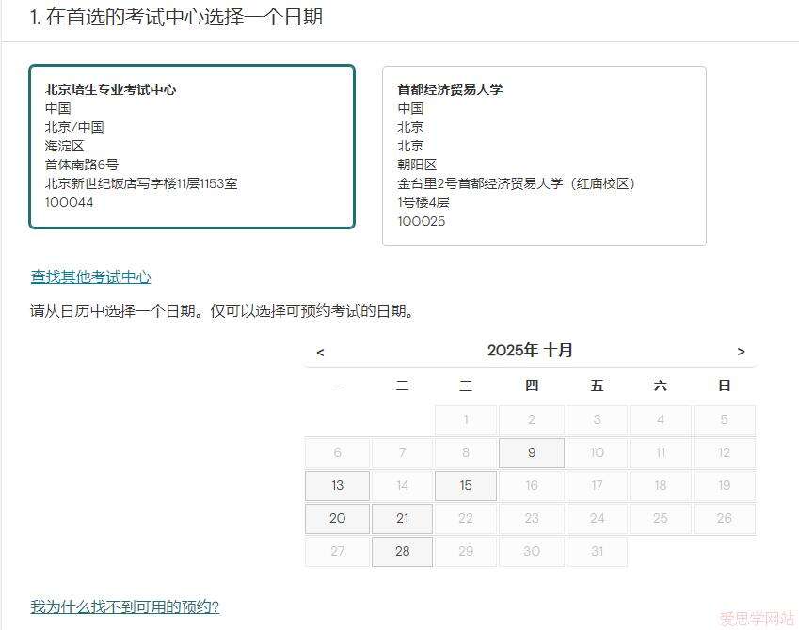Choose October 15 as exam date

466,486
